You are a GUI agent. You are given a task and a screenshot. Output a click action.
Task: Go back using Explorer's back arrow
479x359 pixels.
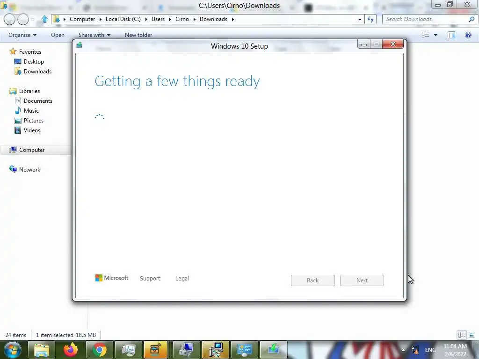click(x=9, y=19)
